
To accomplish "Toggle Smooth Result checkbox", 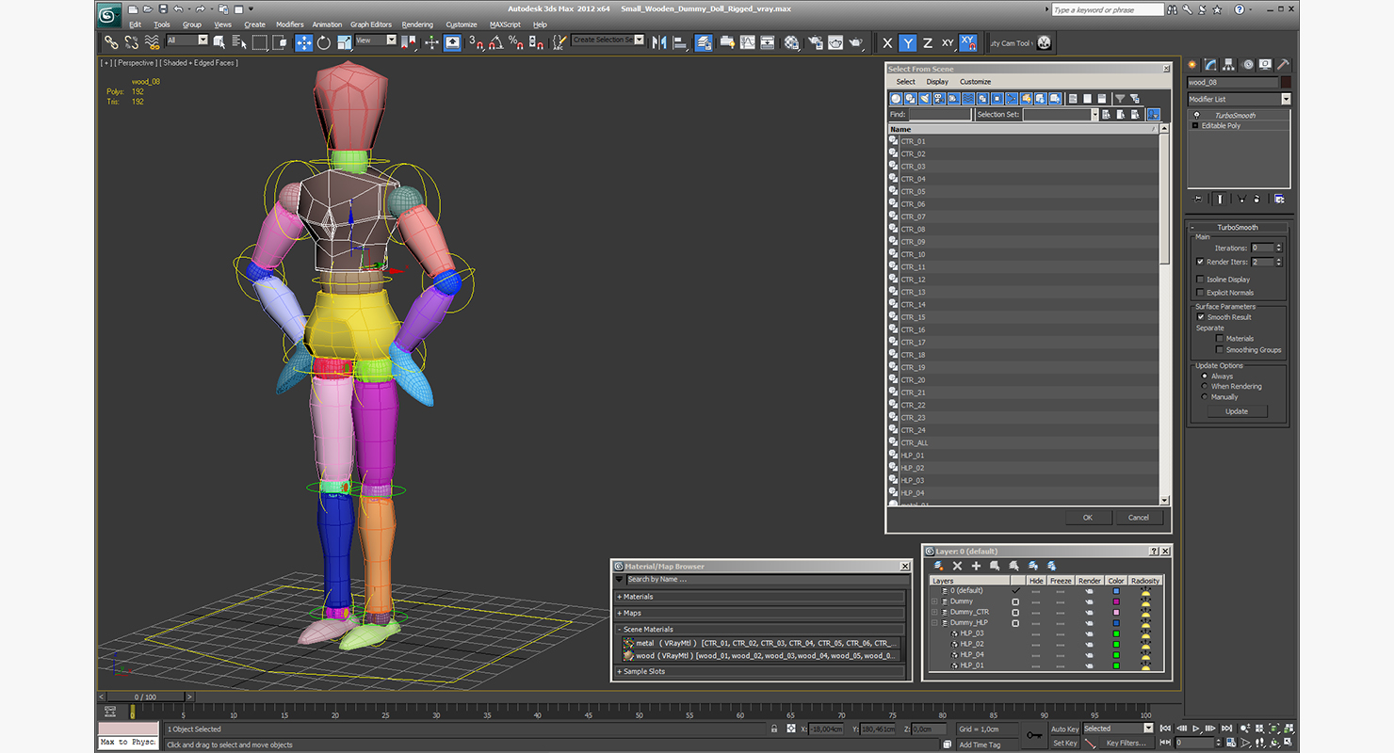I will pos(1201,317).
